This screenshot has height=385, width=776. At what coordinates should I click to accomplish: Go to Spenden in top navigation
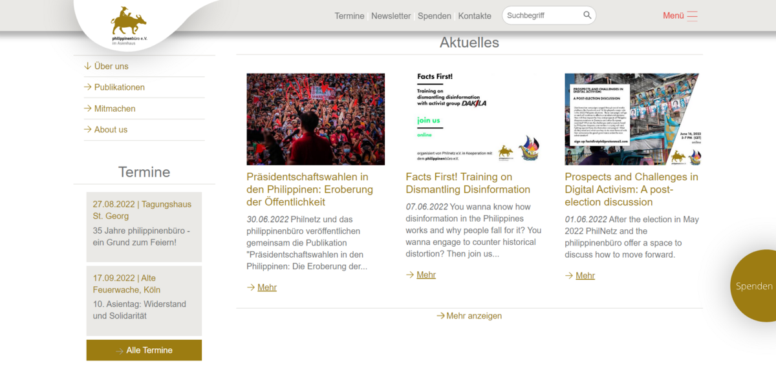coord(435,16)
